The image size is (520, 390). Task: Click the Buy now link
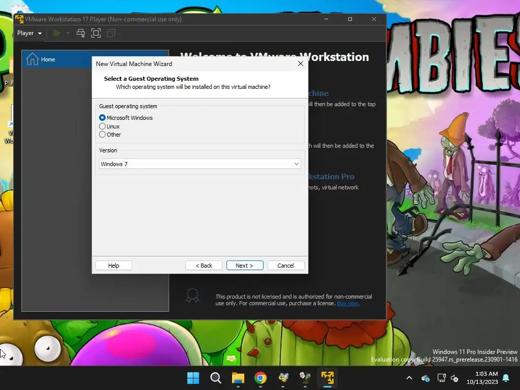tap(348, 303)
